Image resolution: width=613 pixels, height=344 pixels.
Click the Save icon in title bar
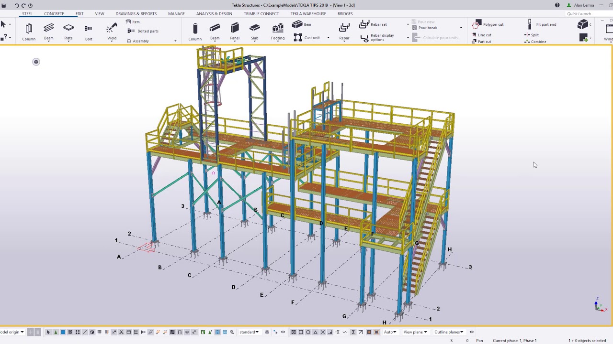click(x=4, y=5)
